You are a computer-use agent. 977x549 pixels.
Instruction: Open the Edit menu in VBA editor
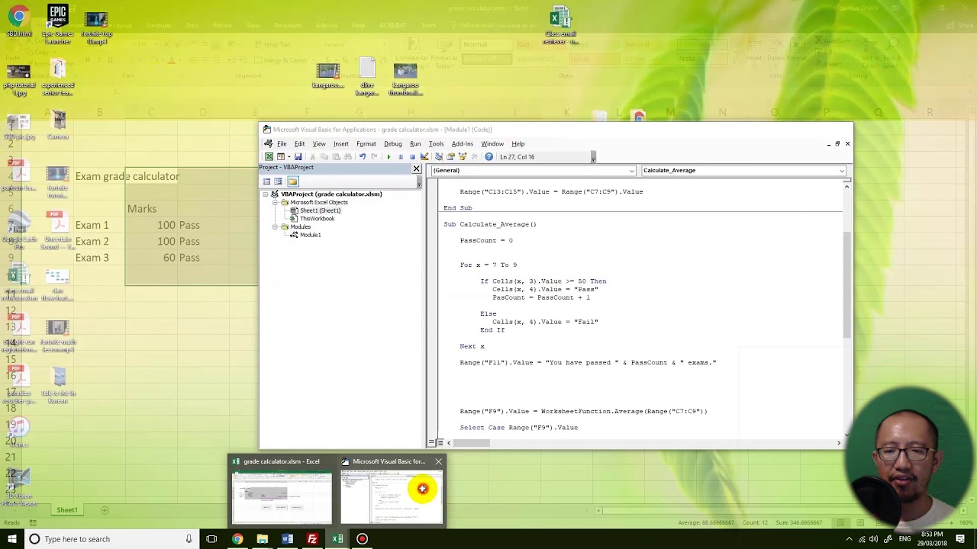coord(299,144)
